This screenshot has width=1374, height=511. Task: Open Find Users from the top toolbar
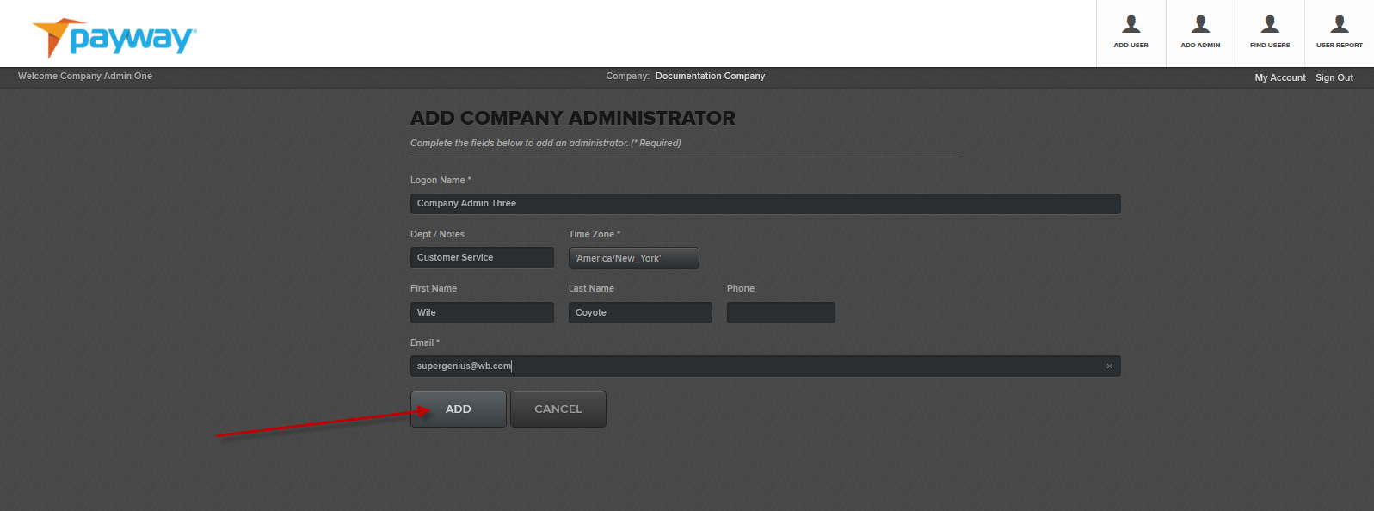tap(1270, 33)
